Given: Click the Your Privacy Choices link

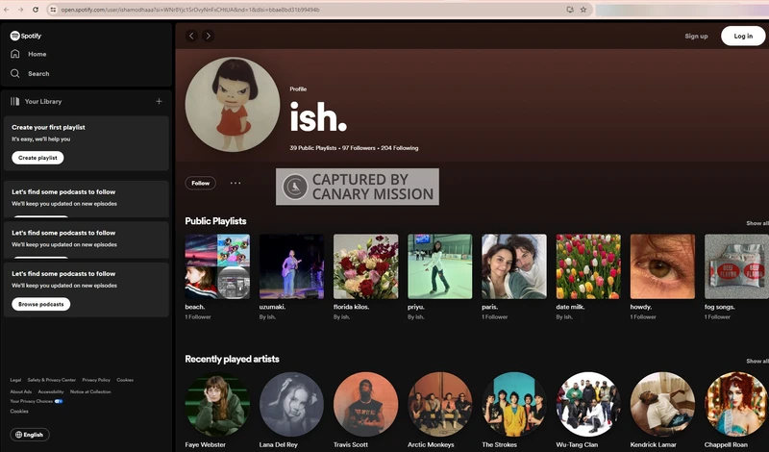Looking at the screenshot, I should tap(37, 401).
